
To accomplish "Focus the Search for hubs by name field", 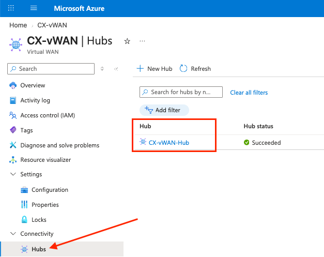I will 181,92.
